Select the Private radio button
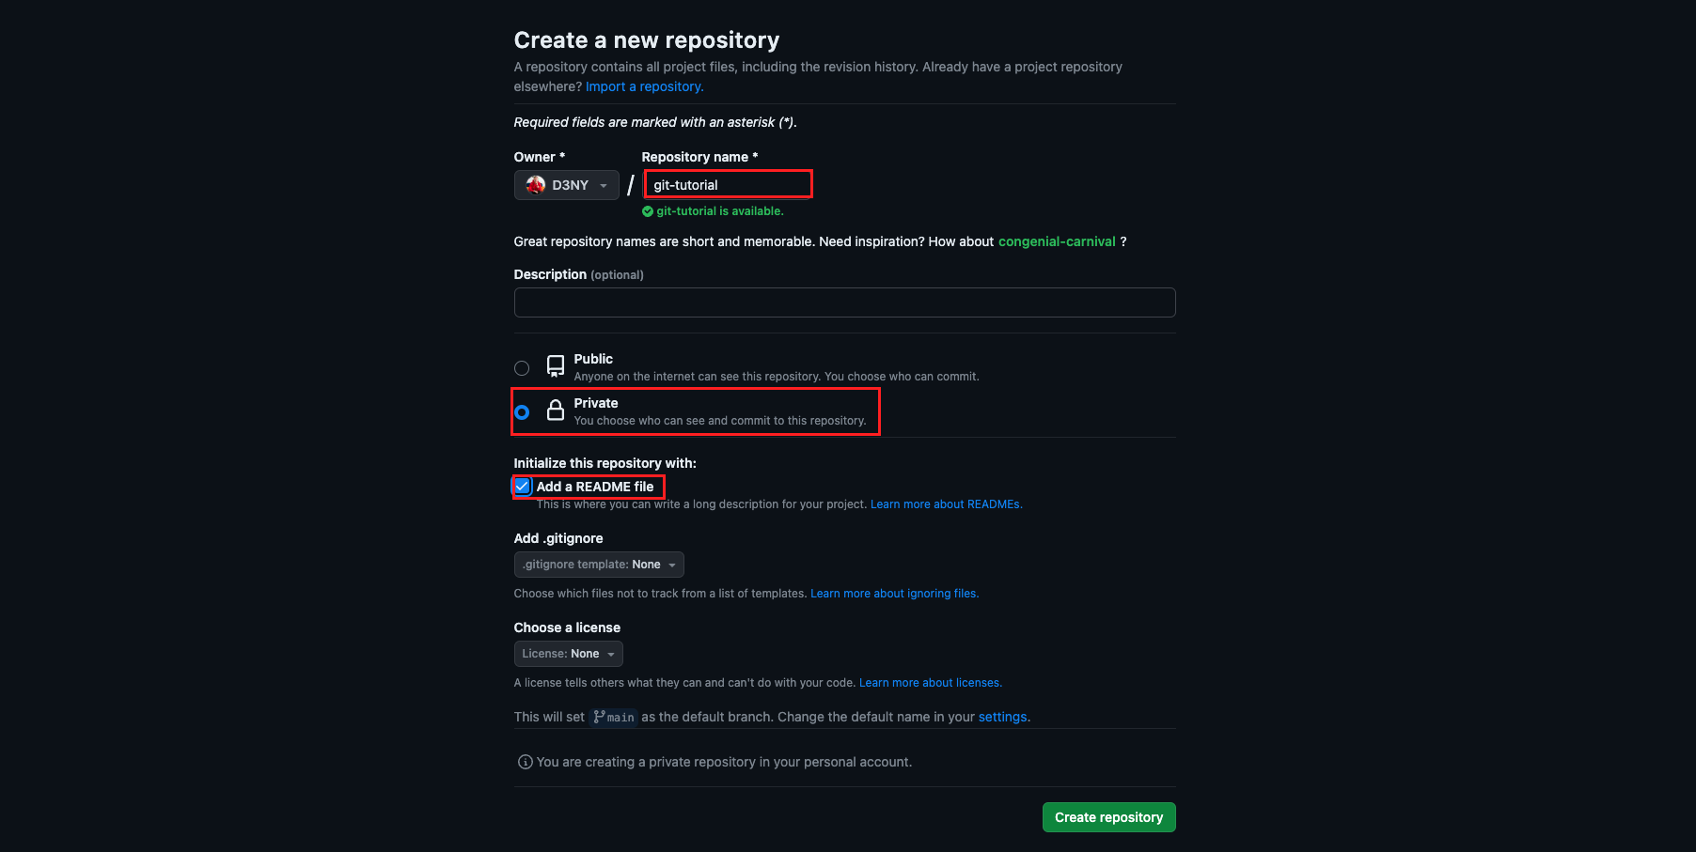Screen dimensions: 1696x852 (x=523, y=411)
